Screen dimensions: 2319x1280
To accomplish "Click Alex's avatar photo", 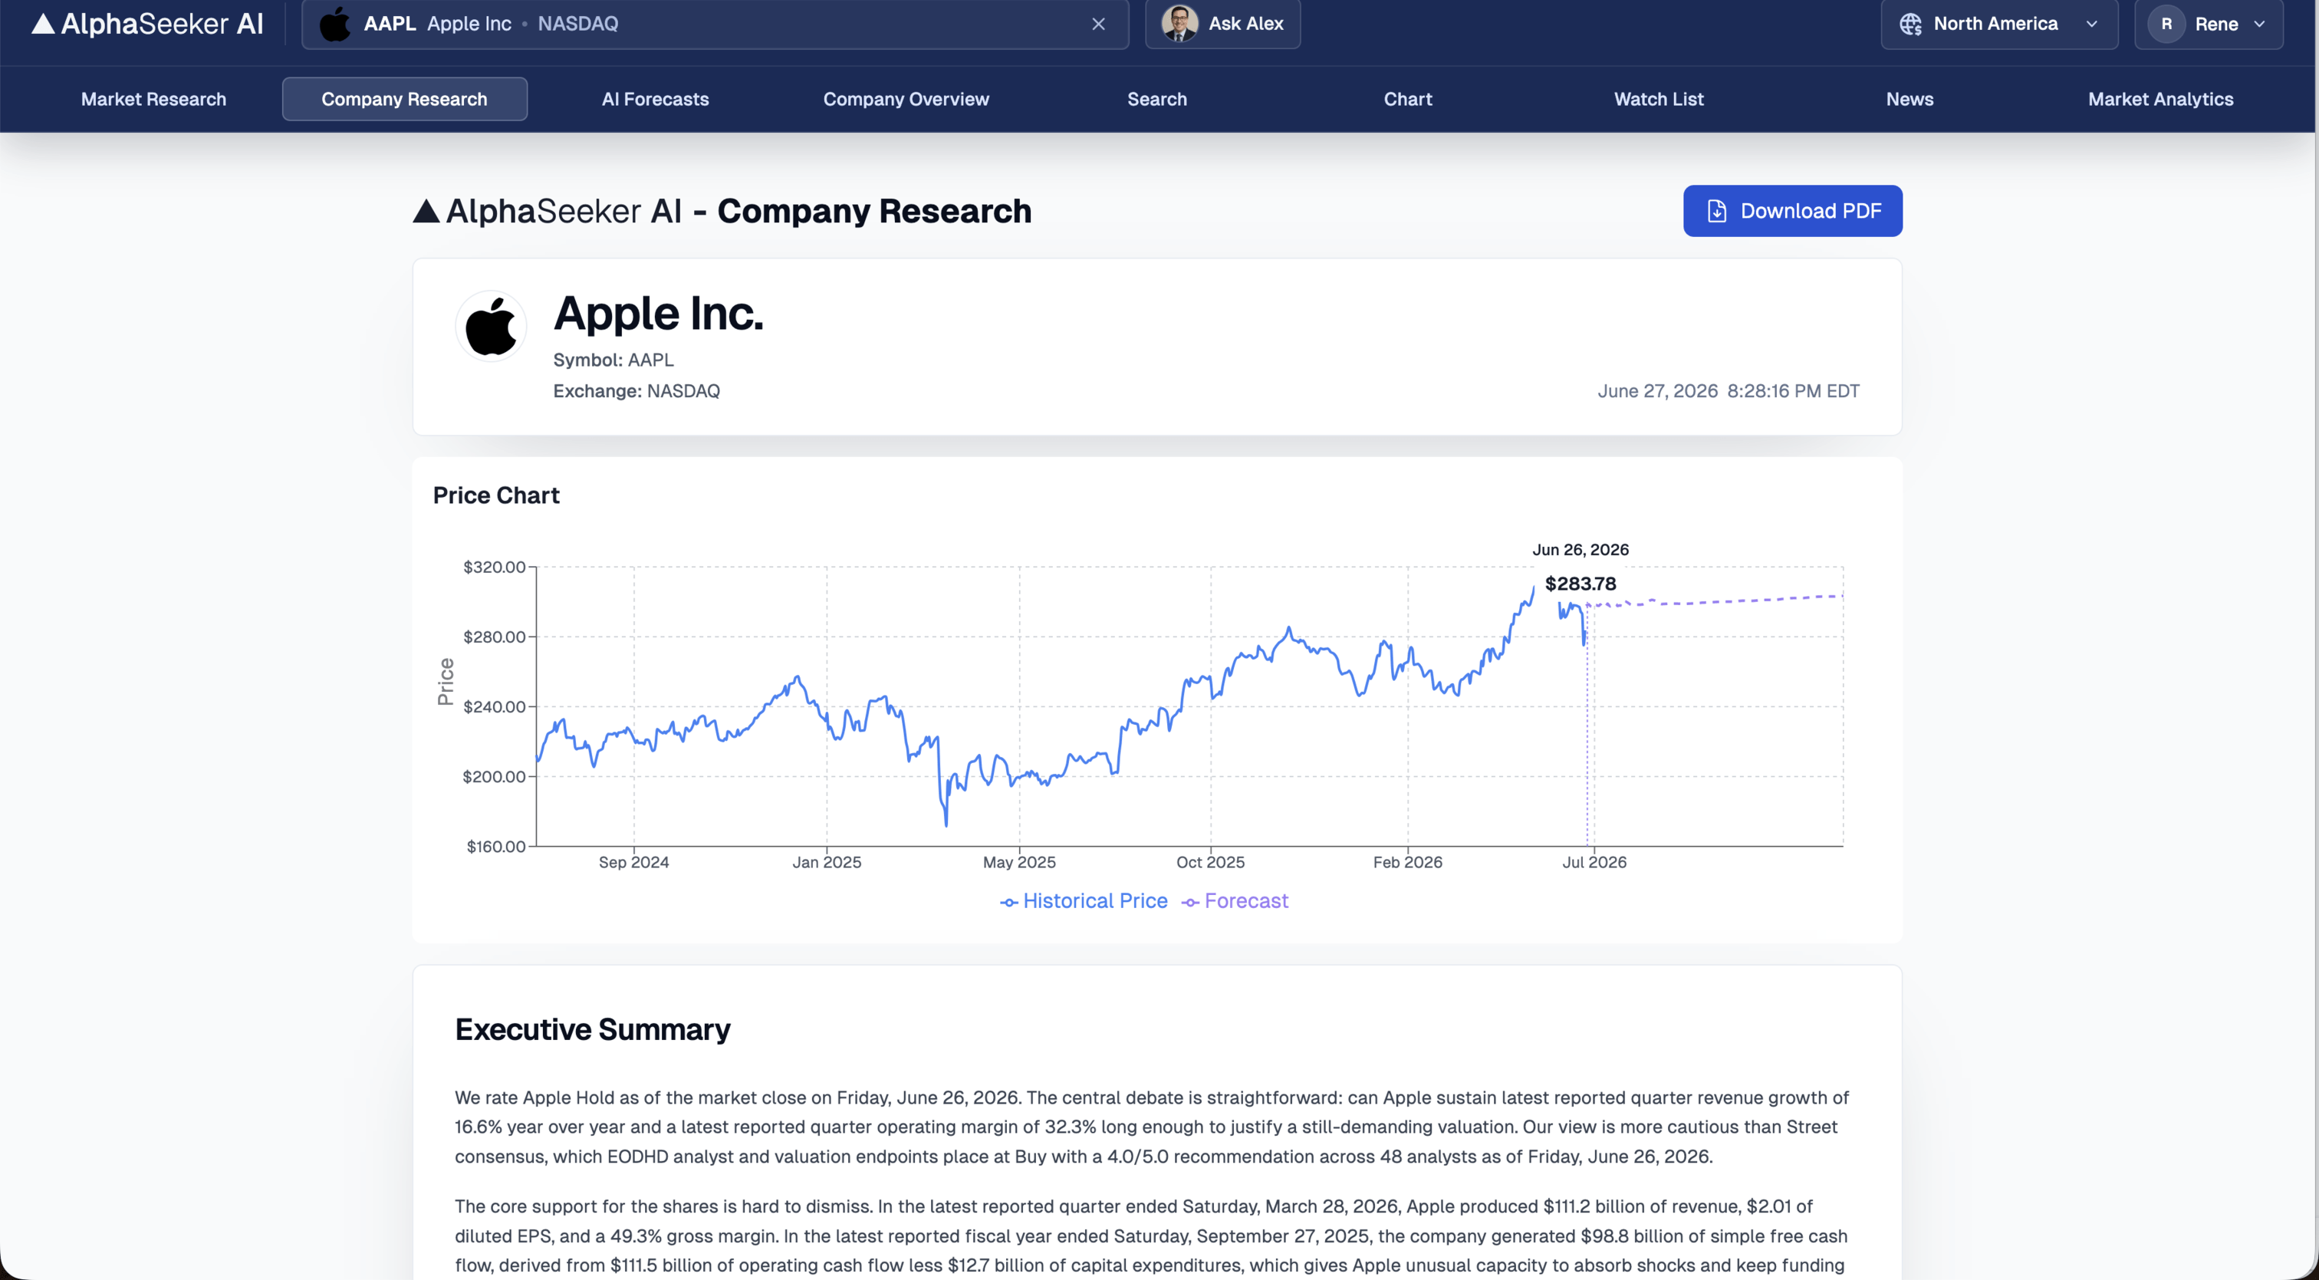I will 1179,24.
